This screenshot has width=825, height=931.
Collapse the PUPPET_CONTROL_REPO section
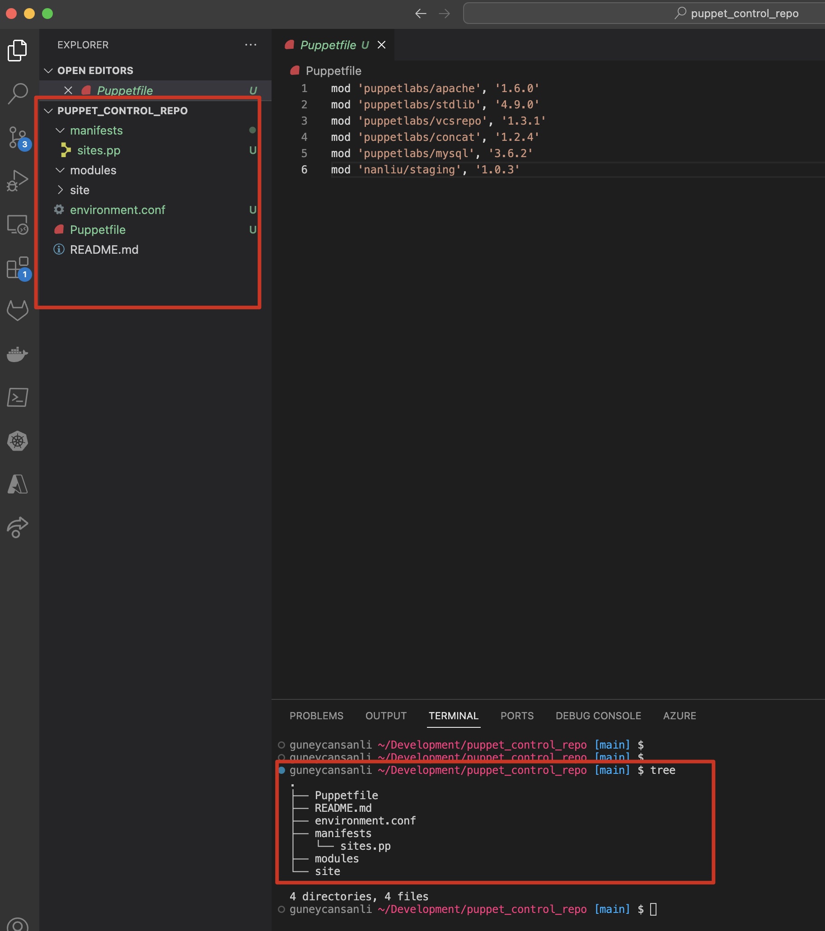pyautogui.click(x=48, y=111)
